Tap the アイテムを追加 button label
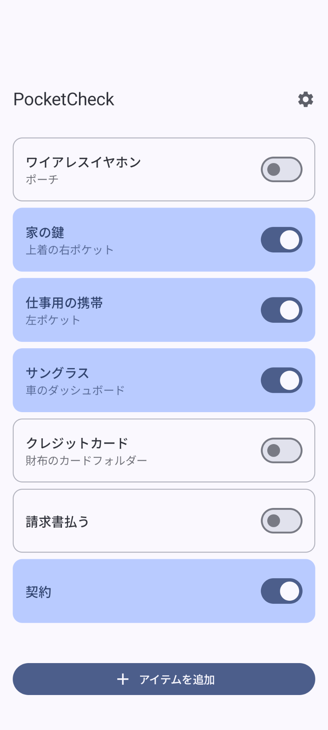Screen dimensions: 328x730 pyautogui.click(x=177, y=679)
